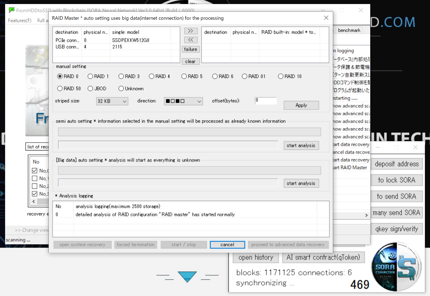Click the deposit address button
430x296 pixels.
(396, 164)
